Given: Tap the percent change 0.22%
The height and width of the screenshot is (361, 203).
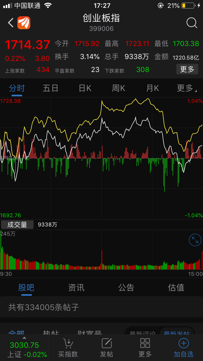Looking at the screenshot, I should (x=15, y=58).
